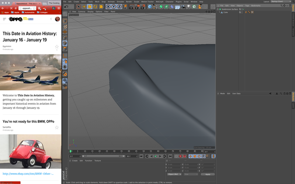Enable the Snap magnet tool

click(65, 74)
